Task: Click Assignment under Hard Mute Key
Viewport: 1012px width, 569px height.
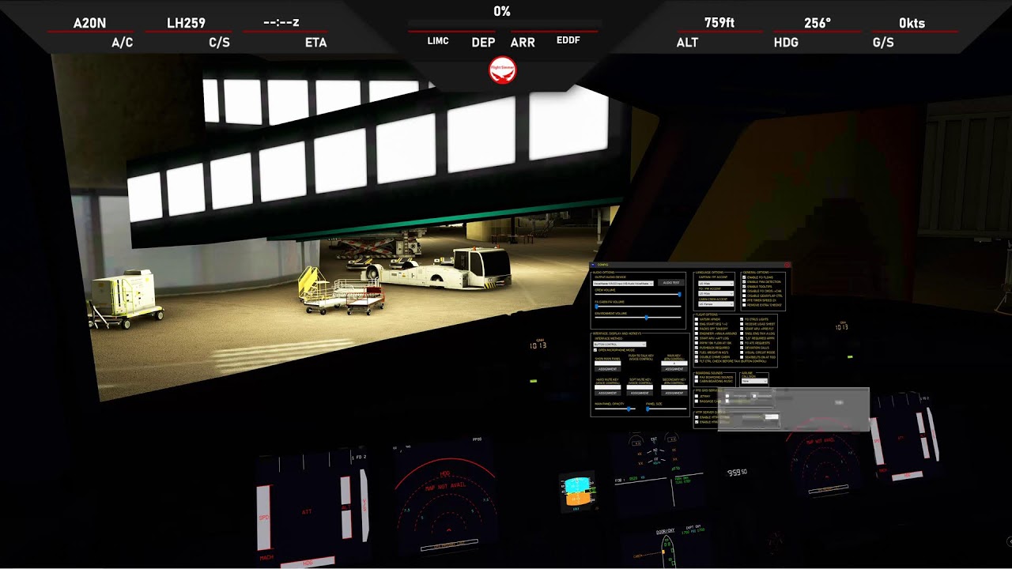Action: coord(608,393)
